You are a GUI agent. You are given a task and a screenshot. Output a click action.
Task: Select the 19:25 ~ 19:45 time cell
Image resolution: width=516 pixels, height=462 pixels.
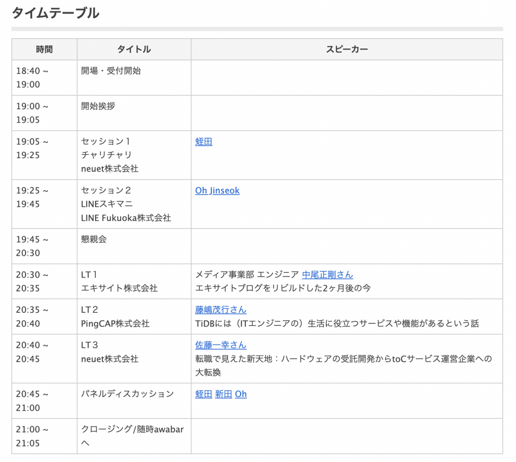[44, 204]
